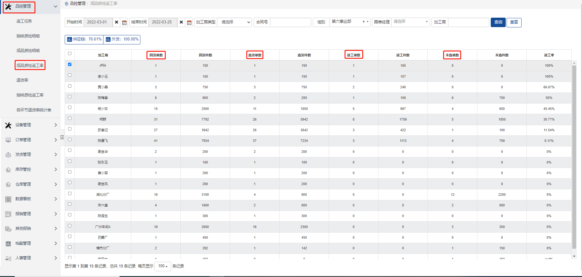
Task: Click the start date calendar icon
Action: click(124, 23)
